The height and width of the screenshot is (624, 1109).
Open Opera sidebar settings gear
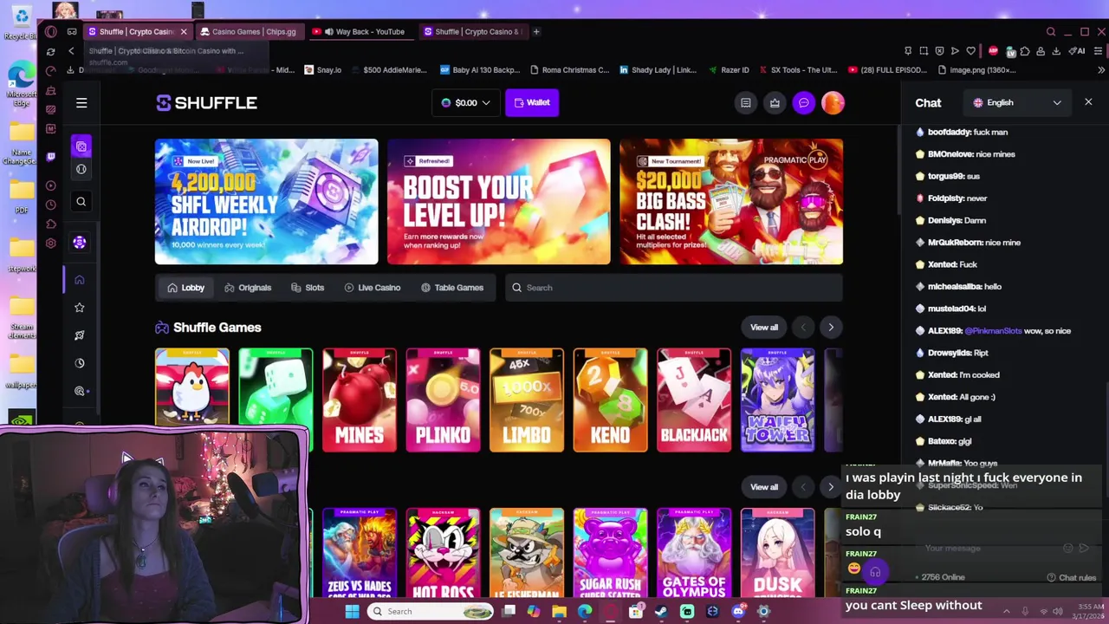point(51,244)
